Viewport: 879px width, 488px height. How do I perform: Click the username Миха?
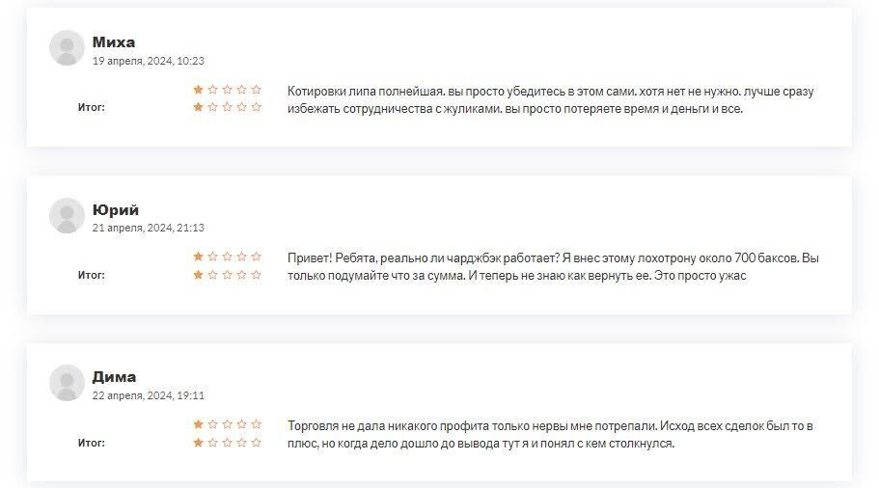[x=114, y=42]
